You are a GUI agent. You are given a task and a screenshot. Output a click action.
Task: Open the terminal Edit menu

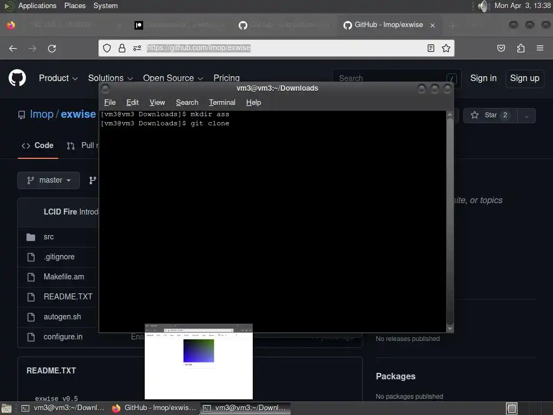[x=132, y=102]
